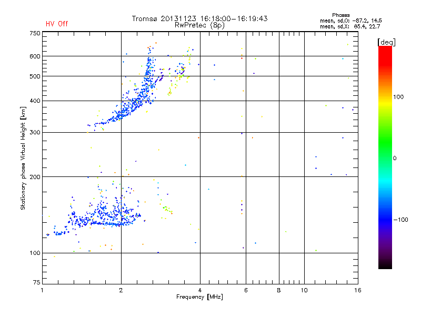Pick the green region of the phase colorbar

coord(385,142)
